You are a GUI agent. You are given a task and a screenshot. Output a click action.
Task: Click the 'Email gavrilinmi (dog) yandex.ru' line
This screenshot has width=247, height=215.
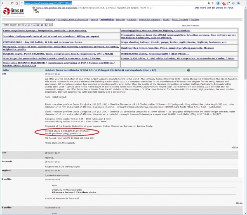click(x=63, y=133)
